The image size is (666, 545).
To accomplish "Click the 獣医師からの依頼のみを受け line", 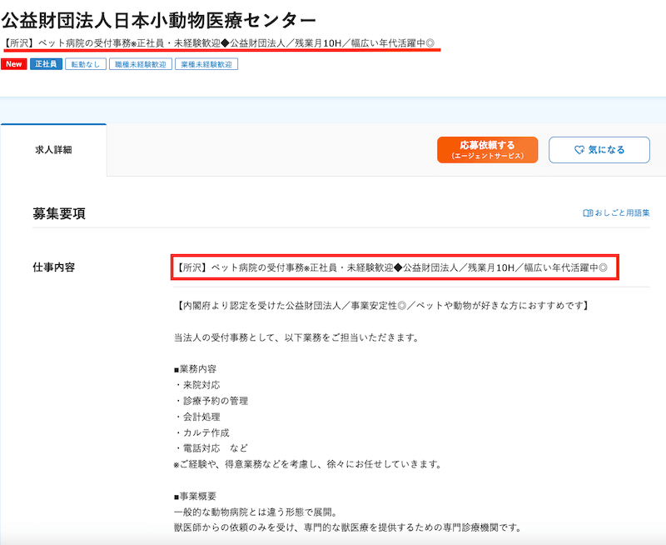I will pyautogui.click(x=348, y=527).
